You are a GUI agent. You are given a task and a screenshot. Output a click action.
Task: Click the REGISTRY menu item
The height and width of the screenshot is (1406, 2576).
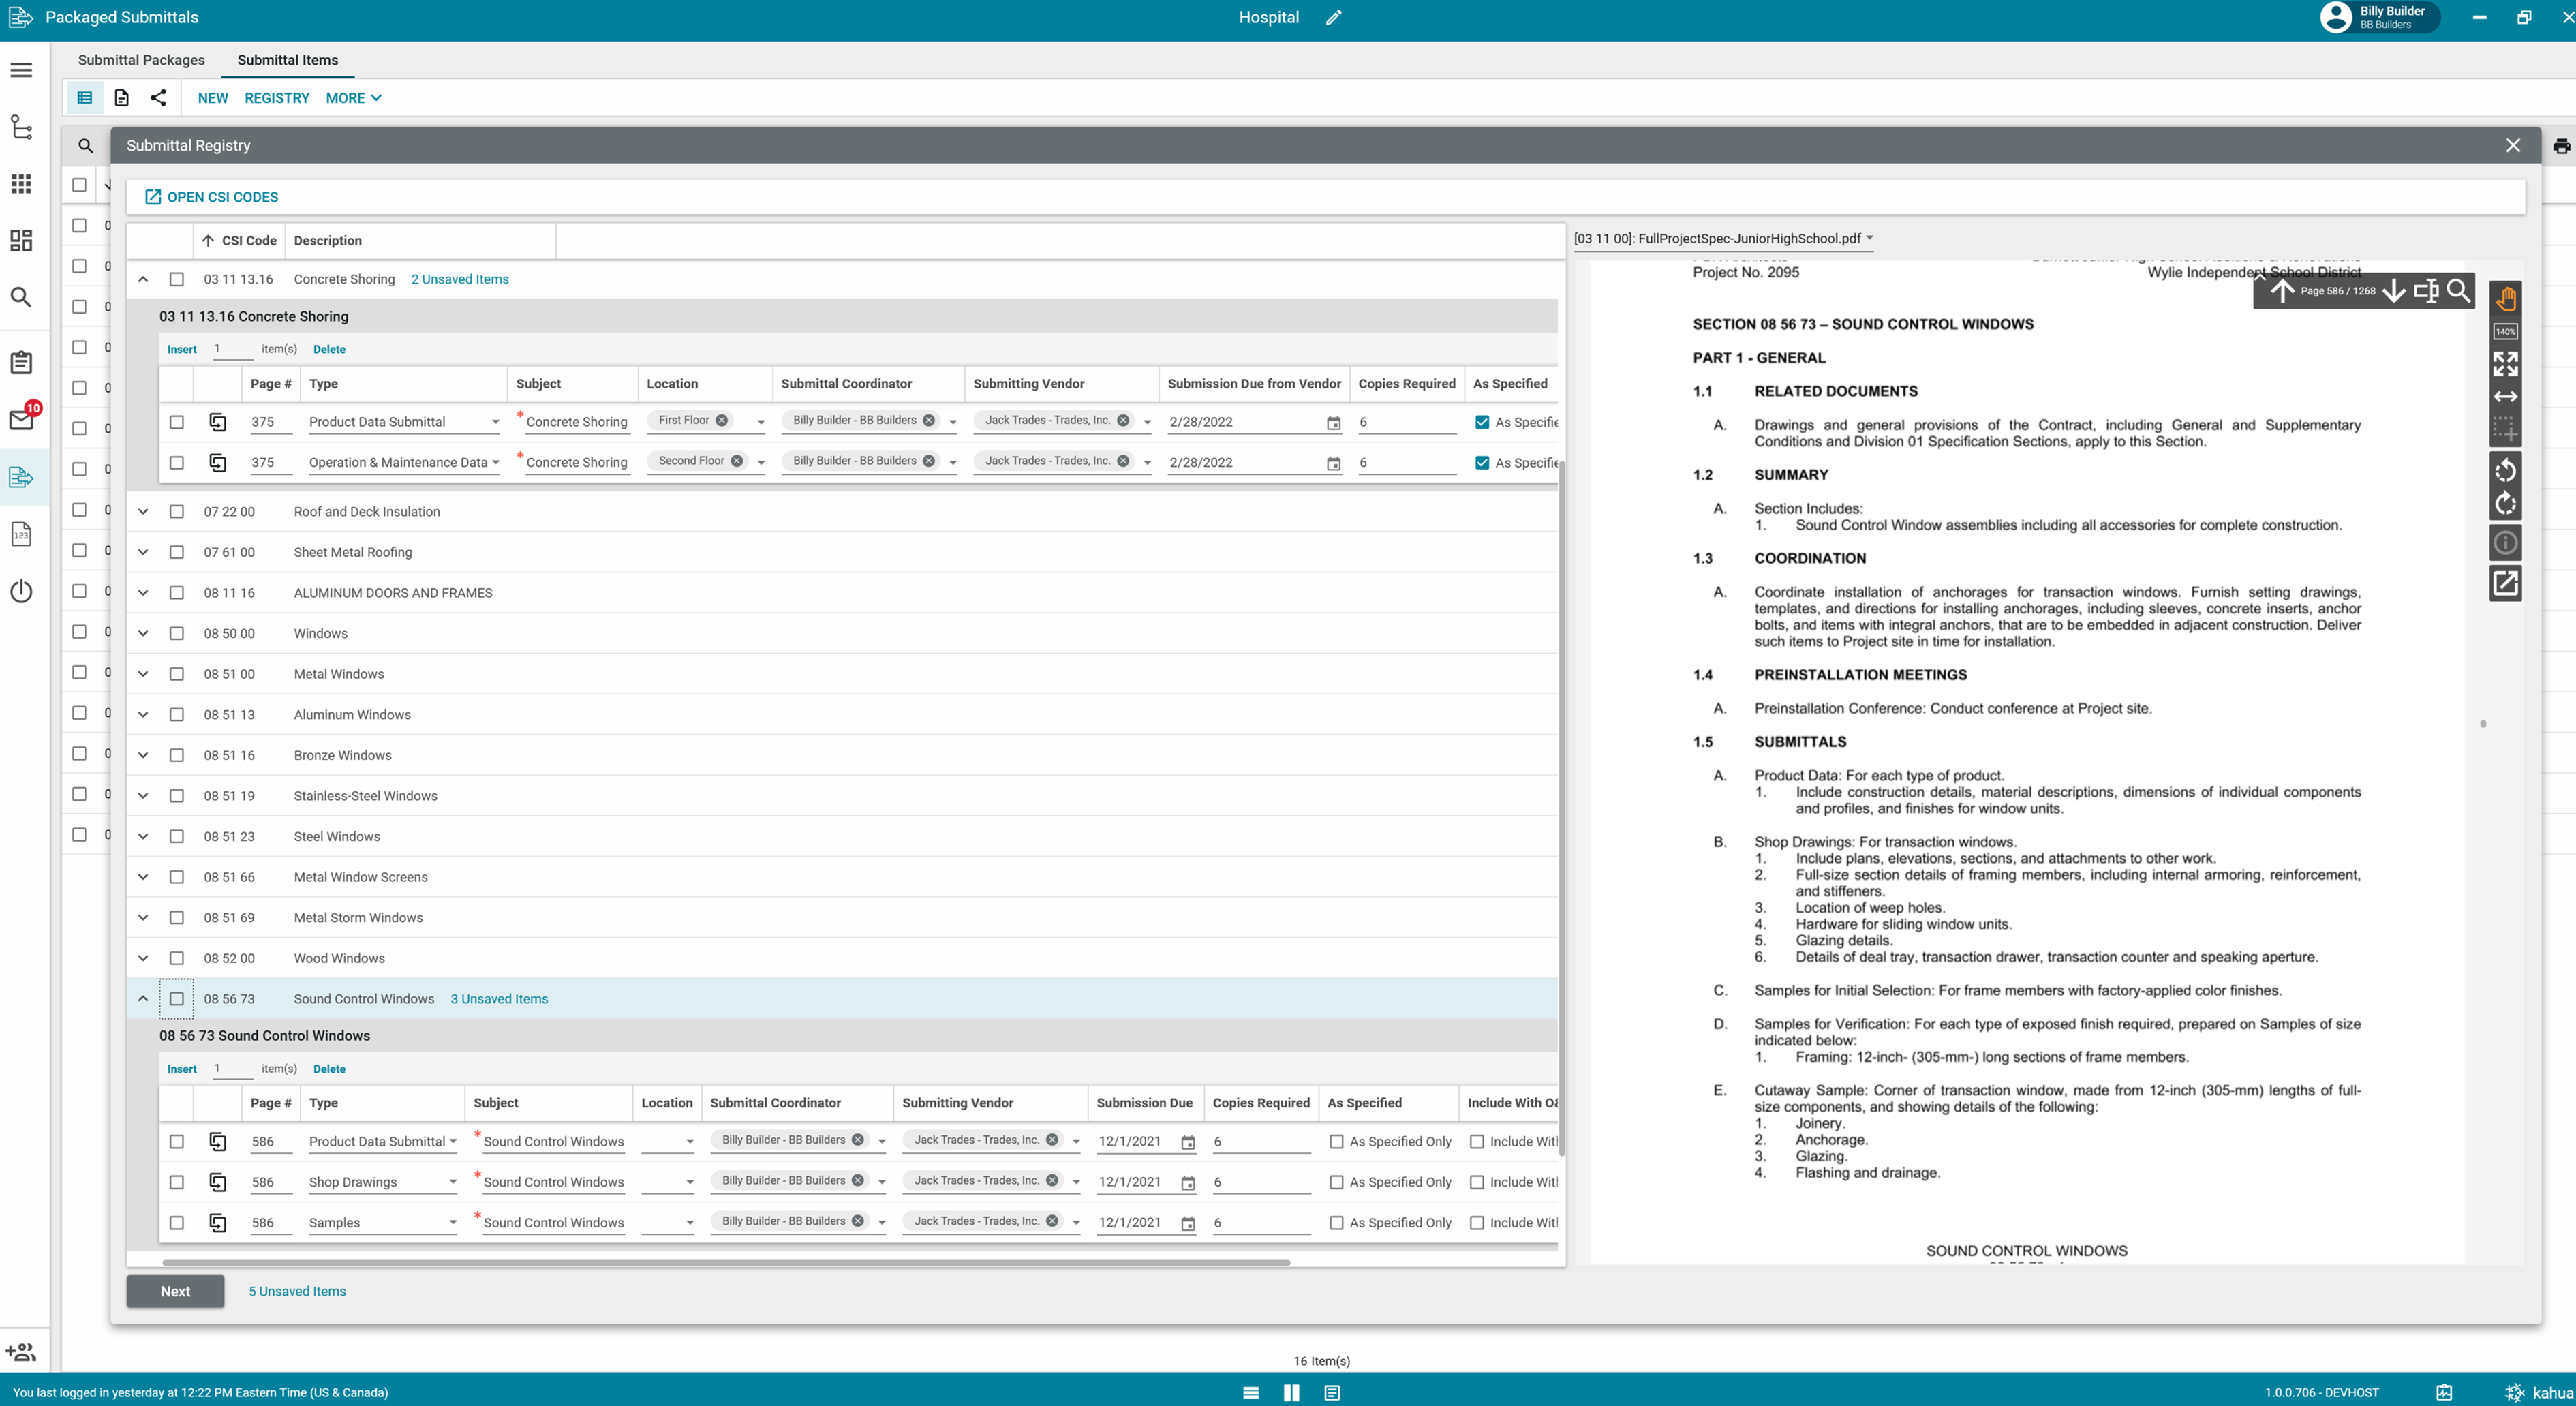277,98
